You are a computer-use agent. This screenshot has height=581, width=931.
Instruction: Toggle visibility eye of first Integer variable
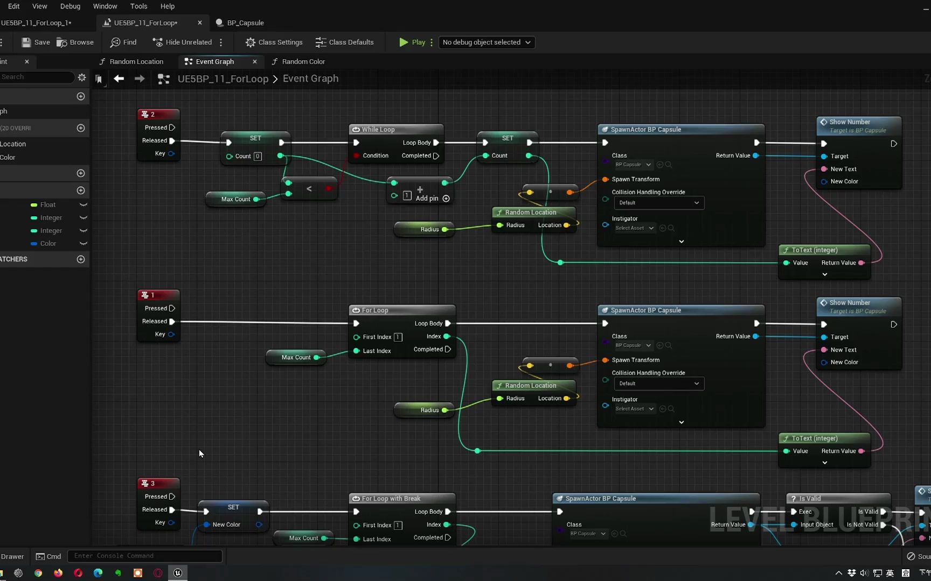coord(84,218)
